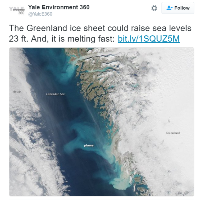Click the tweet text about Greenland ice sheet
200x200 pixels.
[100, 33]
